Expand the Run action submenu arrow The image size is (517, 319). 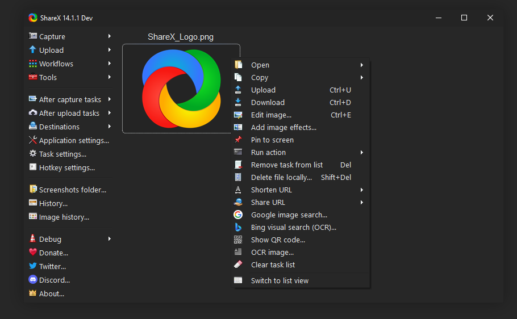coord(362,152)
